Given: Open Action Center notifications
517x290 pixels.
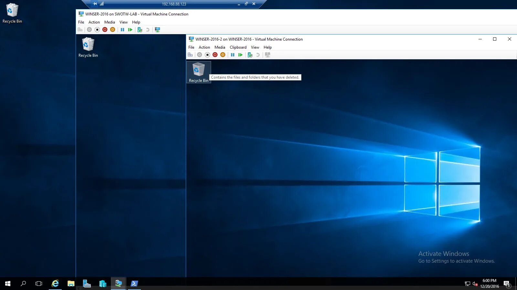Looking at the screenshot, I should (507, 284).
